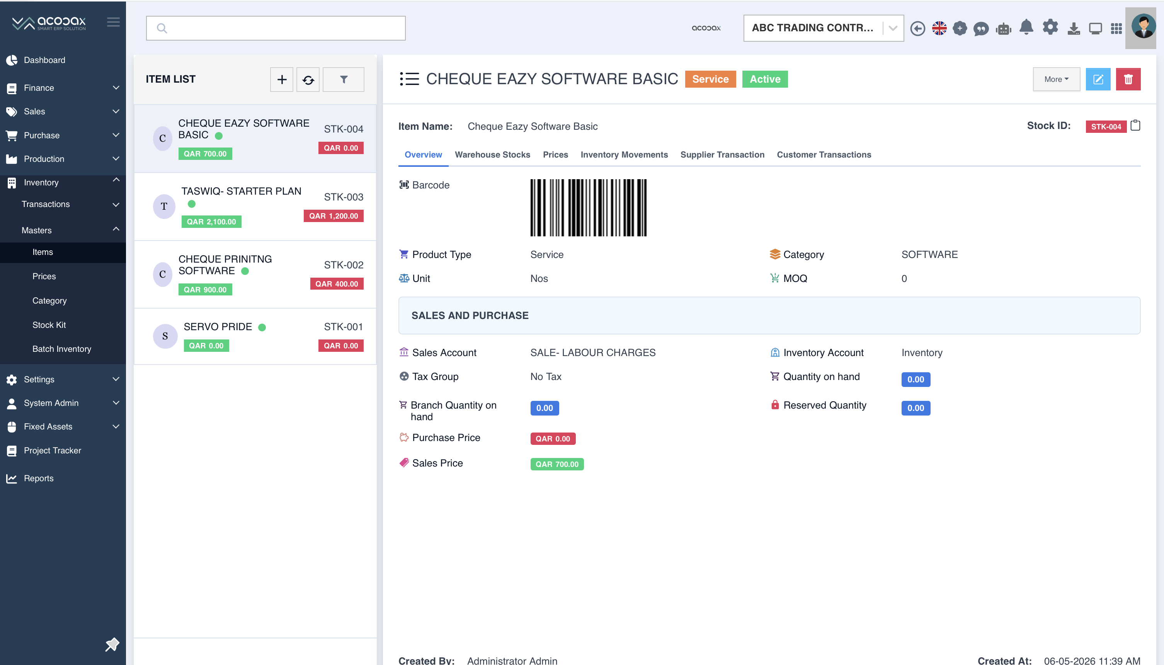Viewport: 1164px width, 665px height.
Task: Copy the Stock ID with the clipboard icon
Action: pyautogui.click(x=1136, y=126)
